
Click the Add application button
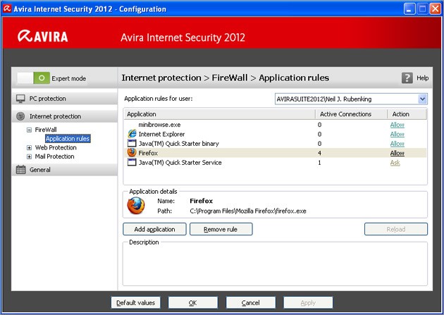154,229
